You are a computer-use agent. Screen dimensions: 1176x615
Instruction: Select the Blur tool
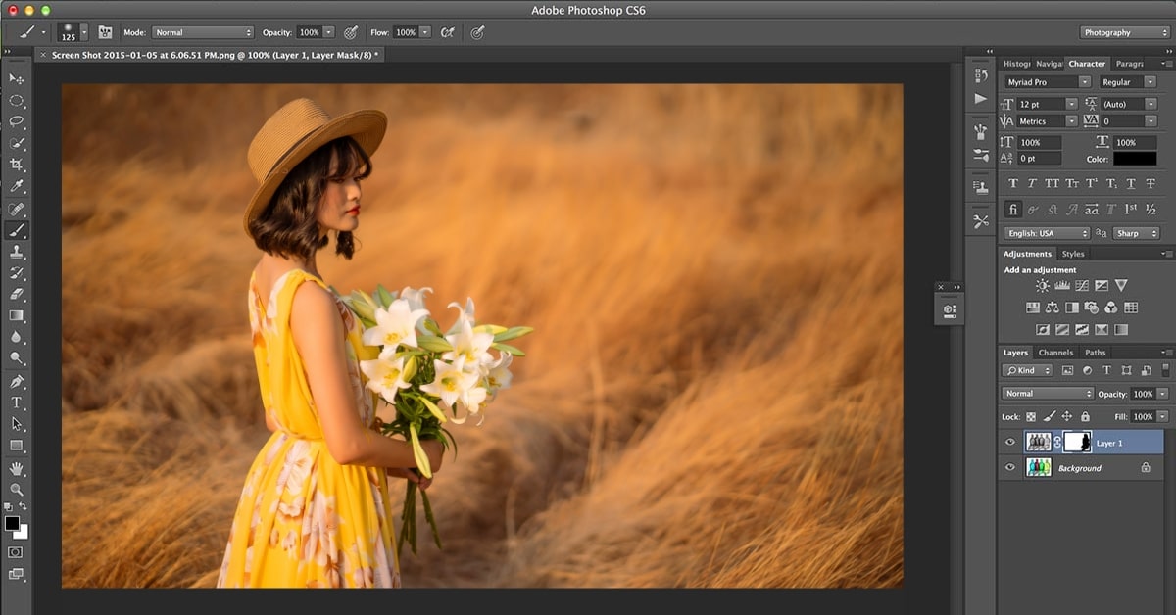[x=17, y=337]
